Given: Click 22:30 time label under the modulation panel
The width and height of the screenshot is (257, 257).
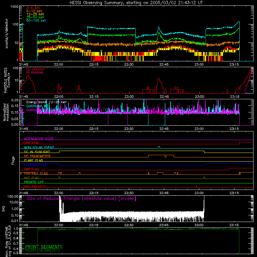Looking at the screenshot, I should 129,129.
